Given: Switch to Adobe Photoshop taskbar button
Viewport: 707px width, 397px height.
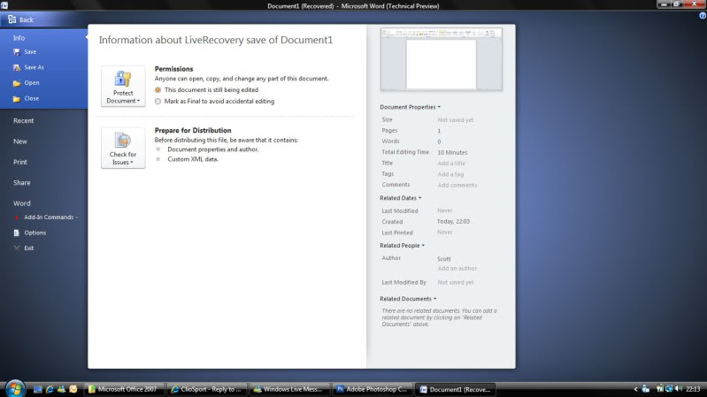Looking at the screenshot, I should (373, 389).
